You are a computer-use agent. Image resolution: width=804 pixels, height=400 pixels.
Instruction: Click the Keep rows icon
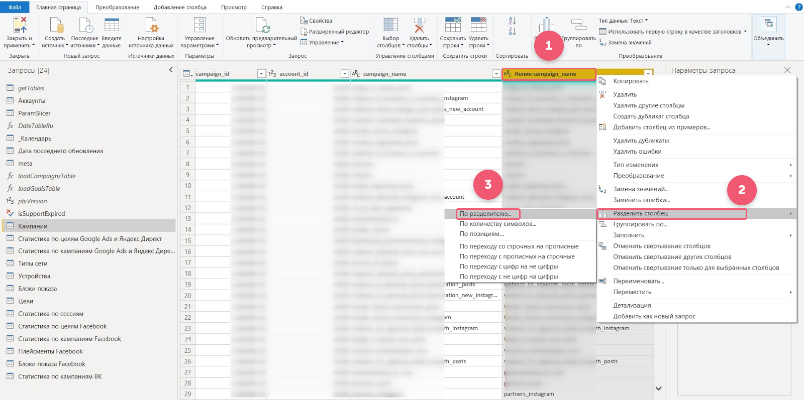coord(453,26)
